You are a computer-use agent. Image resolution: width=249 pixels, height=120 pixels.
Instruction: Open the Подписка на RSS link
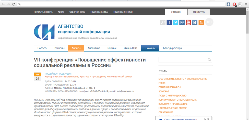(x=99, y=12)
